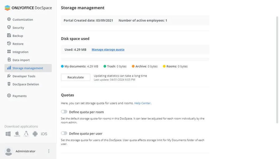Click the DocSpace Deletion trash icon

point(9,84)
